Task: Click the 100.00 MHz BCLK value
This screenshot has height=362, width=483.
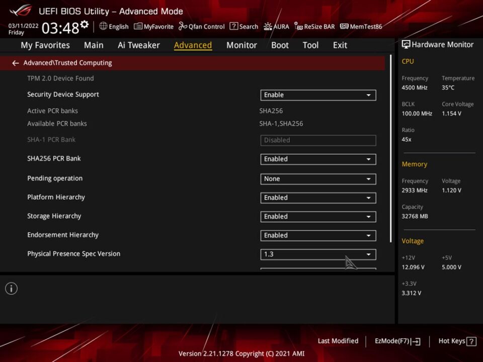Action: pos(417,114)
